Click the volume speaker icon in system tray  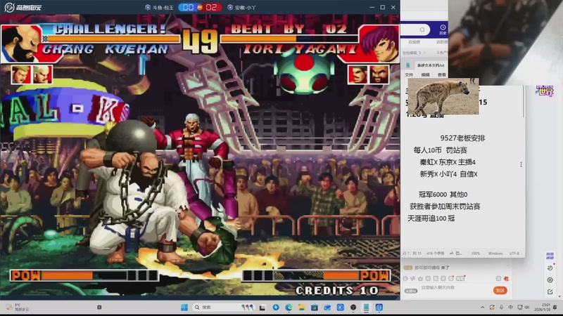(526, 308)
